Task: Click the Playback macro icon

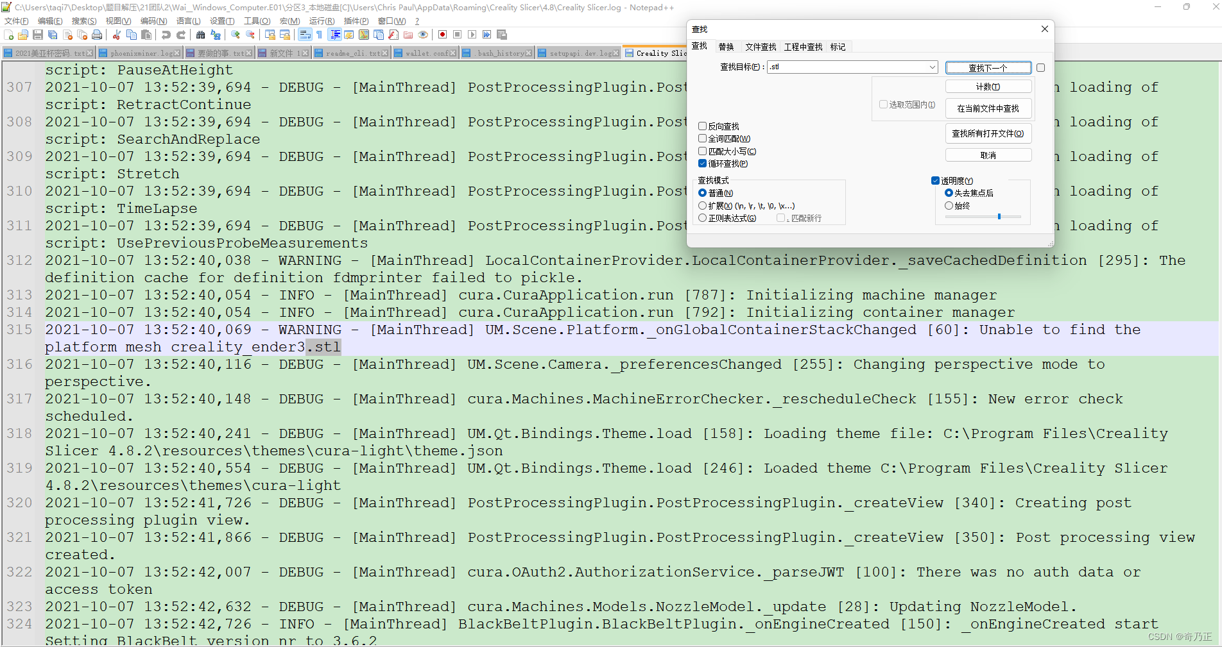Action: [x=472, y=35]
